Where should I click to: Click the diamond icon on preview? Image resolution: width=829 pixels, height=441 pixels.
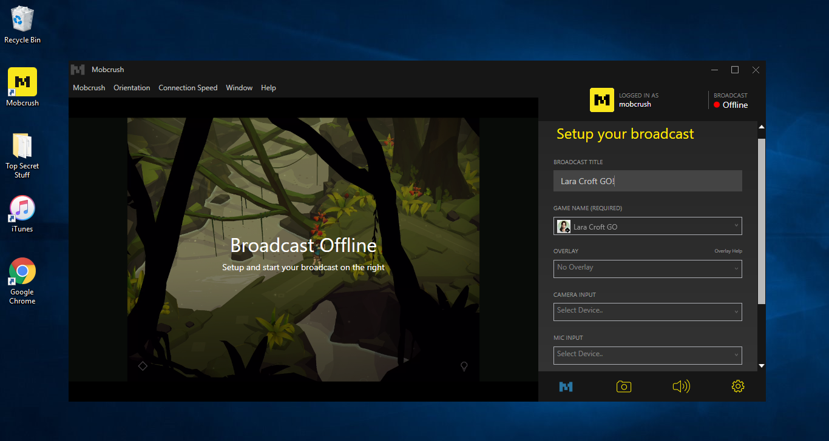pyautogui.click(x=143, y=366)
